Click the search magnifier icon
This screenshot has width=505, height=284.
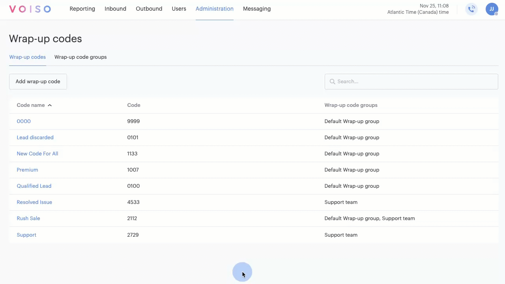(332, 82)
